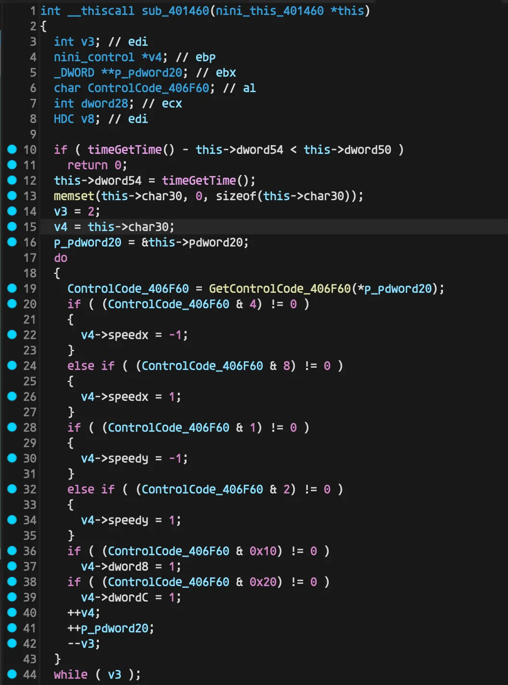
Task: Toggle breakpoint dot on line 12
Action: [12, 180]
